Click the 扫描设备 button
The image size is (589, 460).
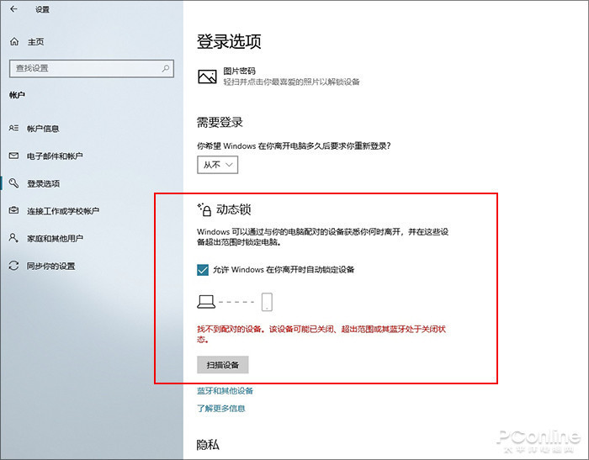click(223, 365)
